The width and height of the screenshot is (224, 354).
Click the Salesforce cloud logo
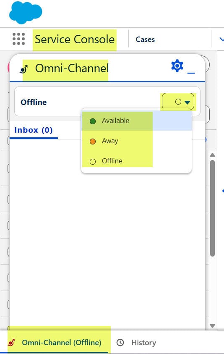pyautogui.click(x=26, y=13)
